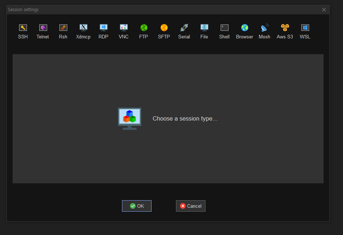Select the FTP session type
The height and width of the screenshot is (235, 343).
[x=144, y=32]
